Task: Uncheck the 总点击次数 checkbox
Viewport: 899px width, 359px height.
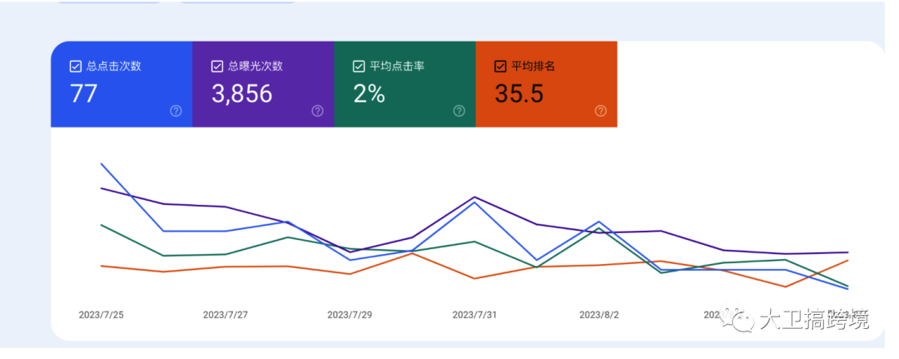Action: tap(75, 67)
